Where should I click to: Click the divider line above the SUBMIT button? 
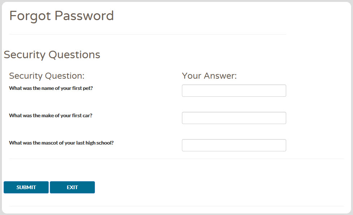point(176,159)
